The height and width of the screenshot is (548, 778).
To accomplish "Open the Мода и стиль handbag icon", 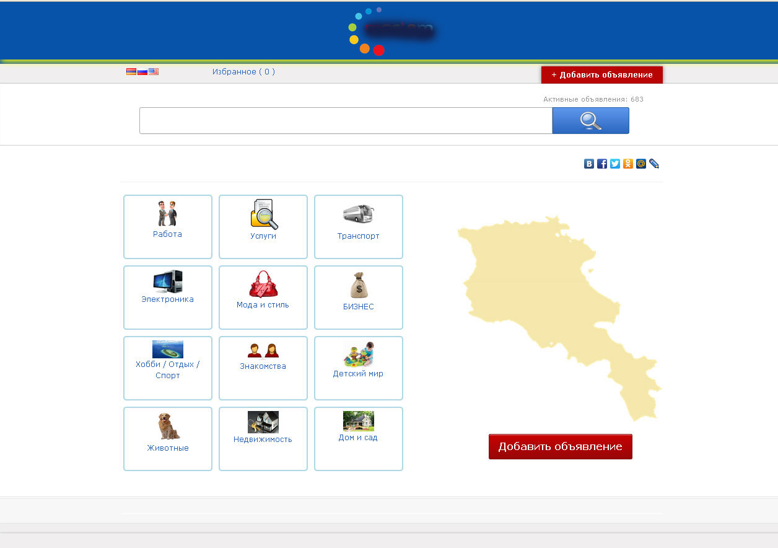I will (x=263, y=284).
